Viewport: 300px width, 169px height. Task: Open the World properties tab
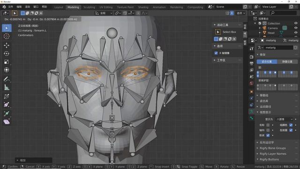[x=251, y=84]
